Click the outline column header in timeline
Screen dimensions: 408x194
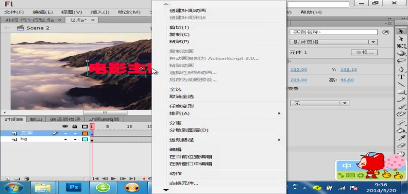click(x=85, y=127)
